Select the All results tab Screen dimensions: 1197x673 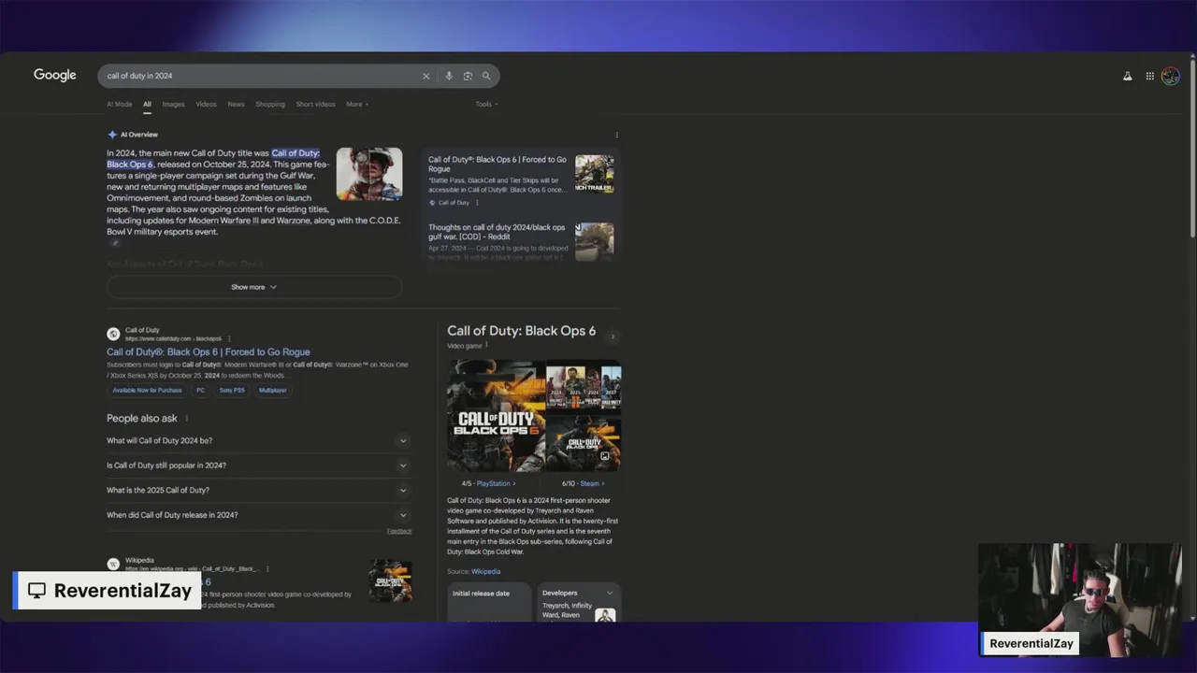pyautogui.click(x=147, y=104)
